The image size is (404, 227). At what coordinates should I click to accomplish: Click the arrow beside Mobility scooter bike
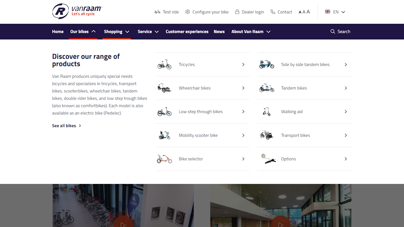tap(243, 135)
